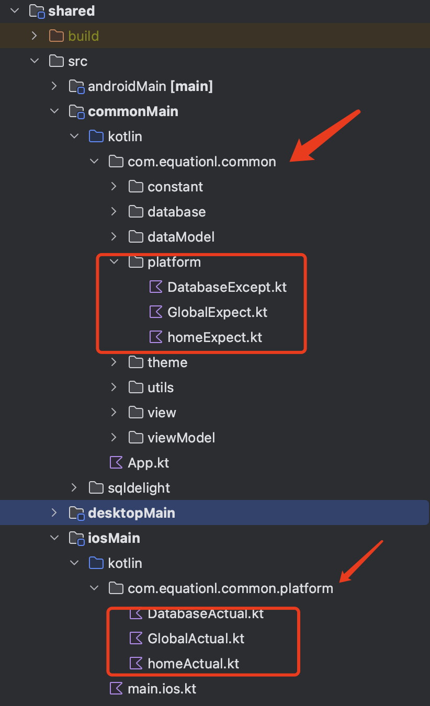Click the App.kt Kotlin file icon
Image resolution: width=430 pixels, height=706 pixels.
(116, 463)
